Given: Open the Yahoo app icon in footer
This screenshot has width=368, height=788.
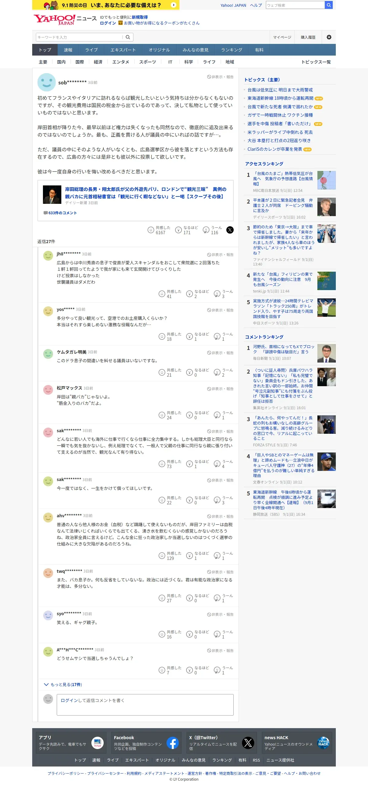Looking at the screenshot, I should tap(98, 743).
